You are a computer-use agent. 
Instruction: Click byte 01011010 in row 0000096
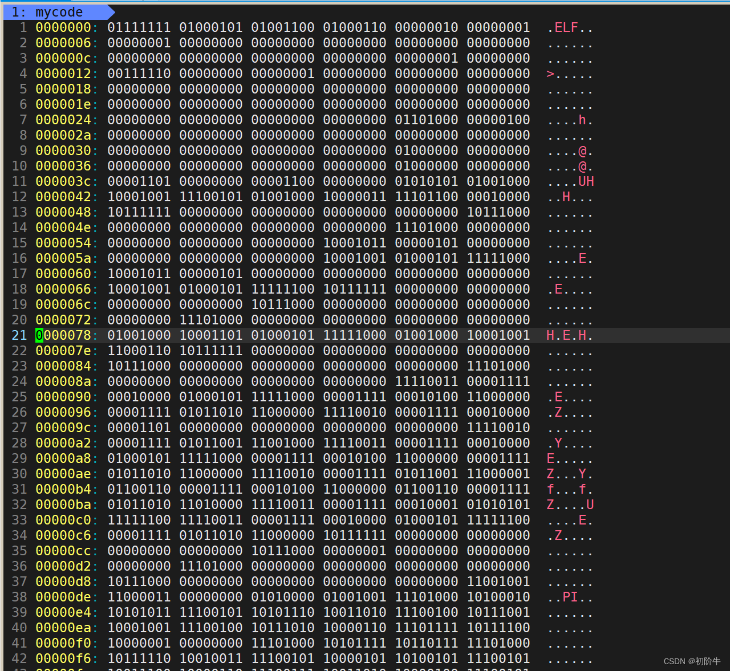[x=211, y=412]
